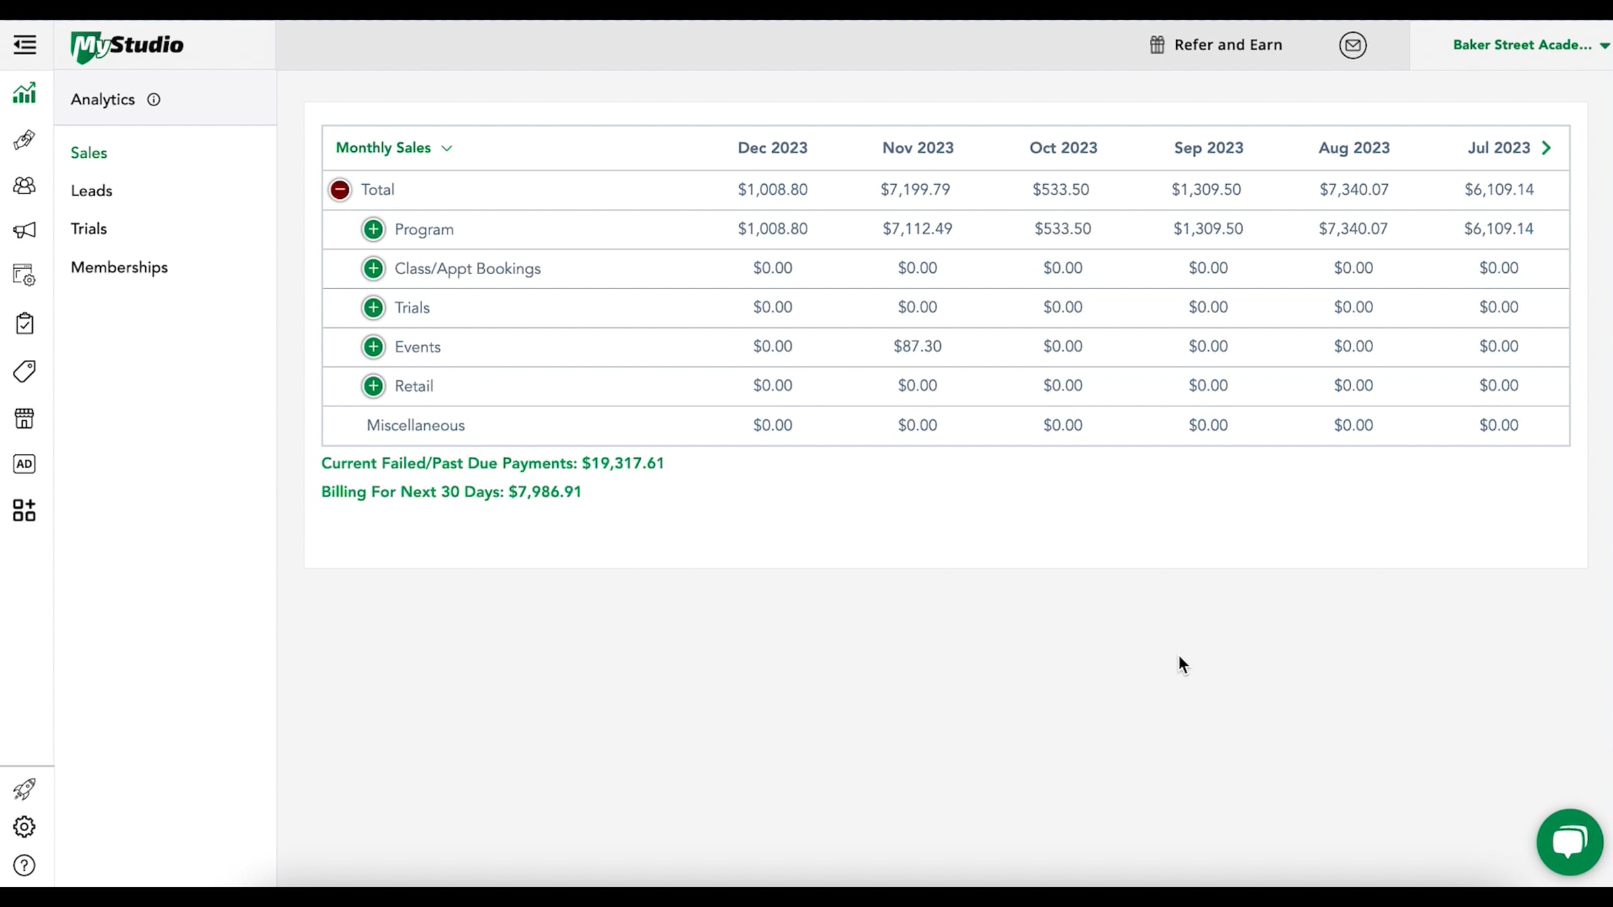
Task: Collapse the Total row with minus button
Action: pyautogui.click(x=340, y=189)
